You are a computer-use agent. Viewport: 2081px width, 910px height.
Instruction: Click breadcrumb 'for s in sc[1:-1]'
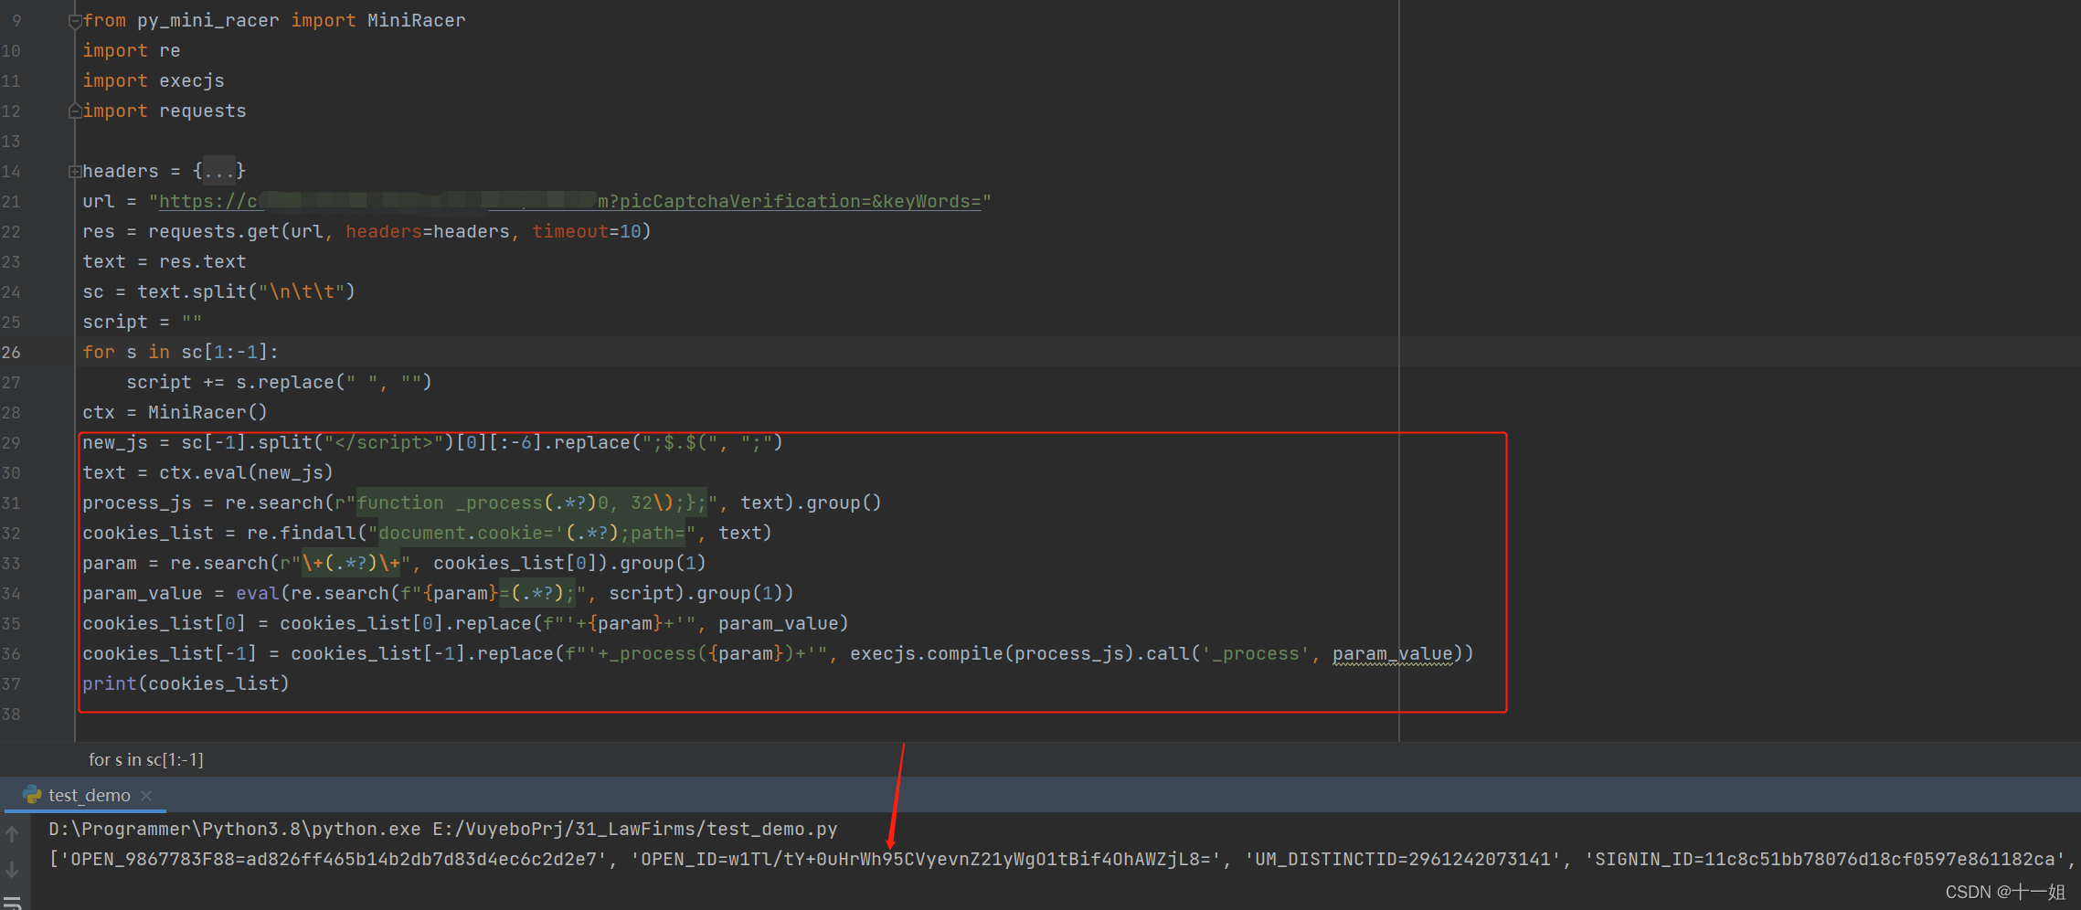point(146,759)
